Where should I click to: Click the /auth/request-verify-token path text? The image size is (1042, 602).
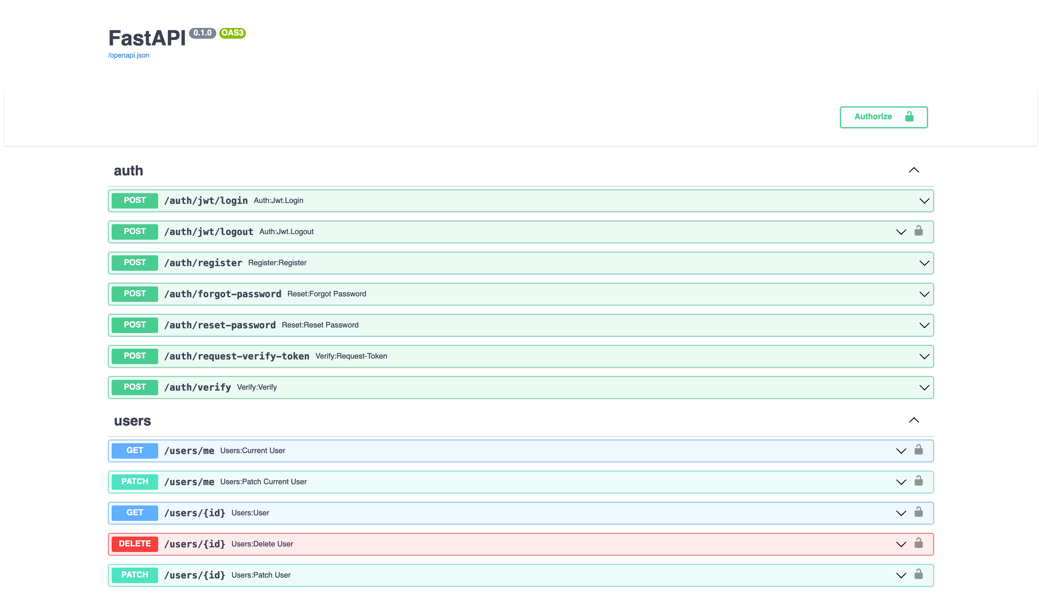pos(236,357)
